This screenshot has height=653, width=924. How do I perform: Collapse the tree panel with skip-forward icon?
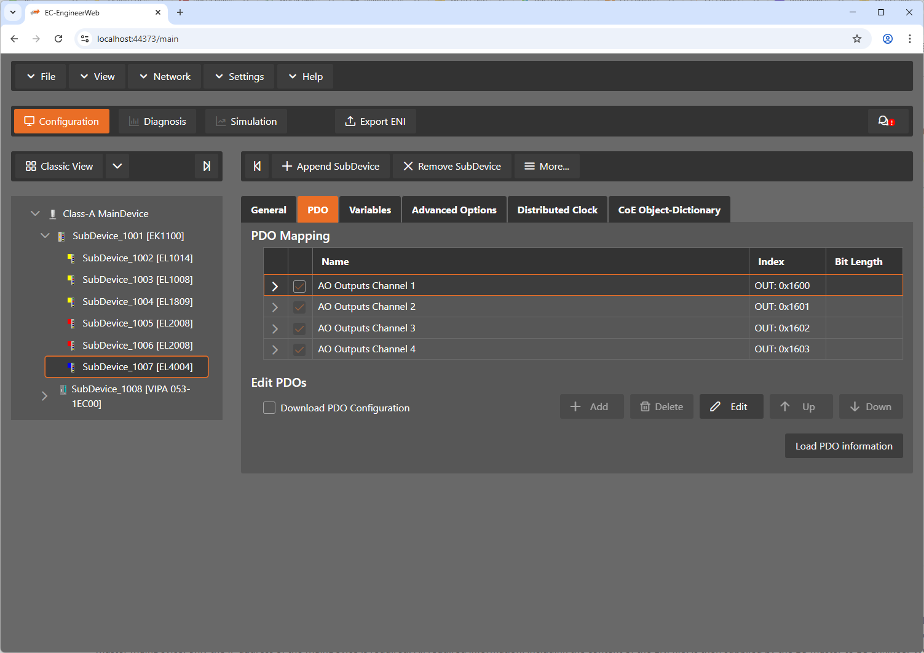pyautogui.click(x=207, y=166)
